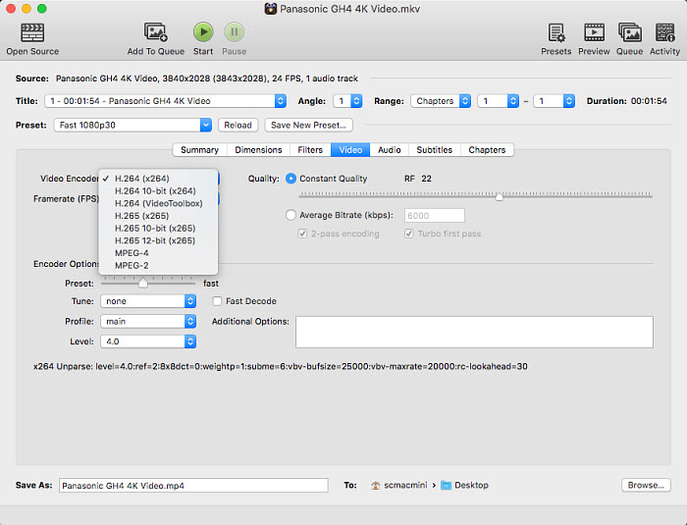Click the Reload preset button
This screenshot has width=687, height=525.
(x=238, y=125)
